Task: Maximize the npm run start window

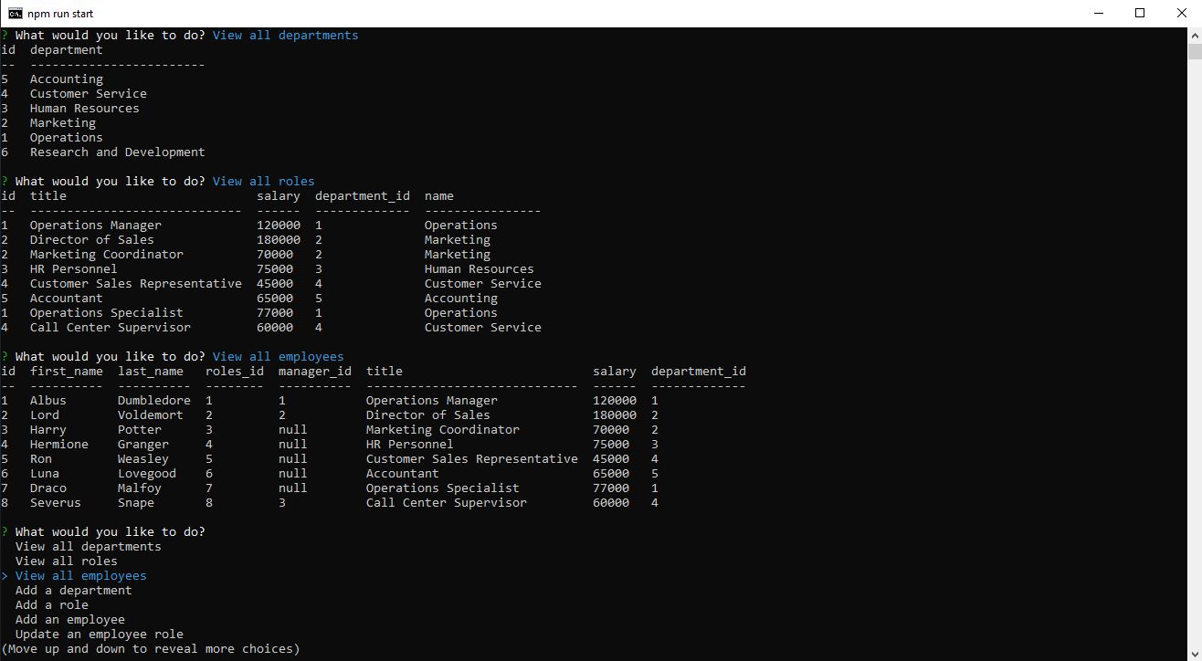Action: (1140, 13)
